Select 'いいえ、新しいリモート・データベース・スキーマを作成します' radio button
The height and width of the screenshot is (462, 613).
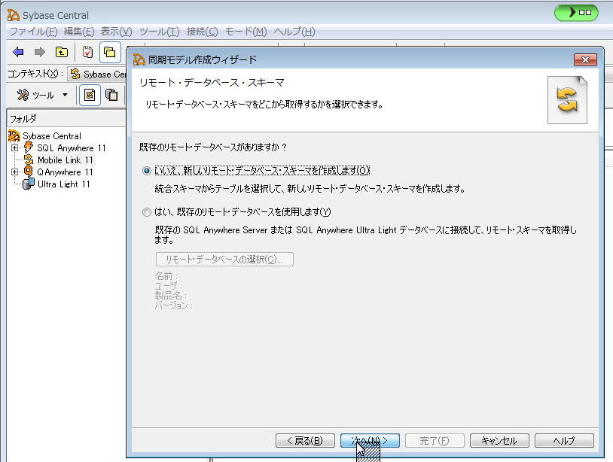[146, 171]
